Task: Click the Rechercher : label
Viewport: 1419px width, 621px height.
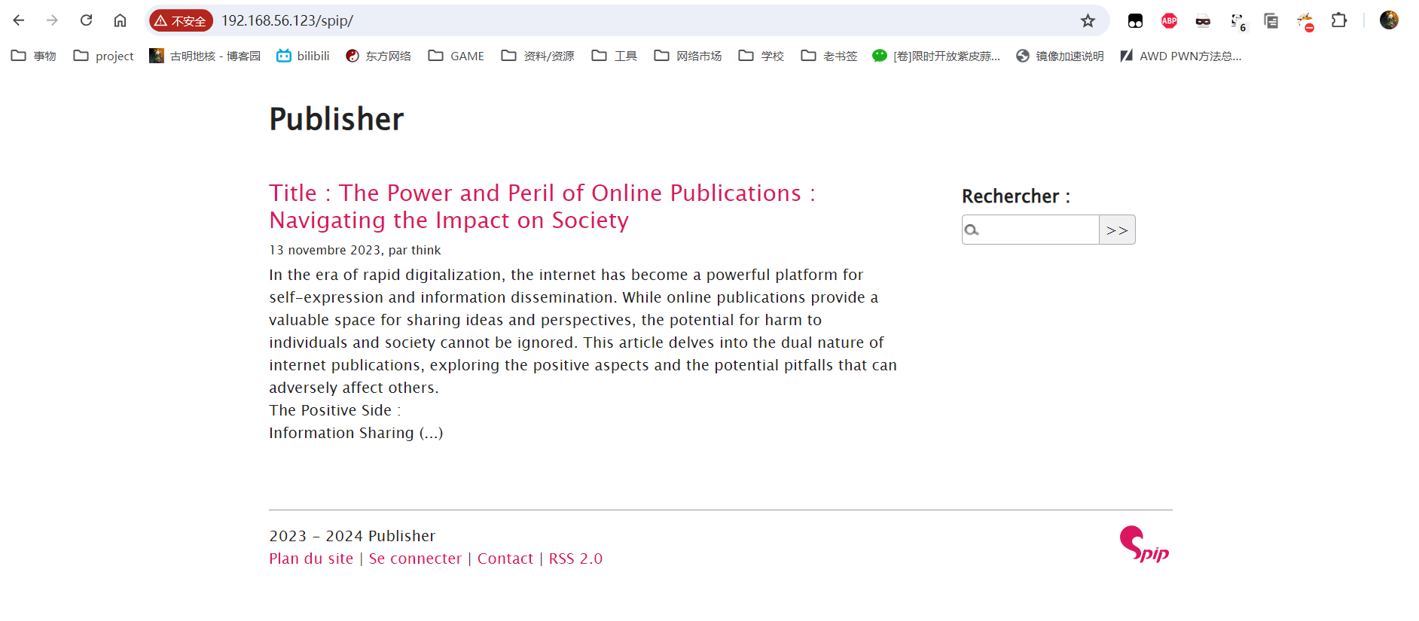Action: click(1016, 196)
